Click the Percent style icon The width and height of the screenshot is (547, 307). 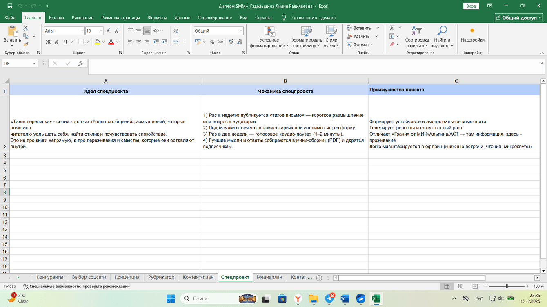tap(212, 42)
